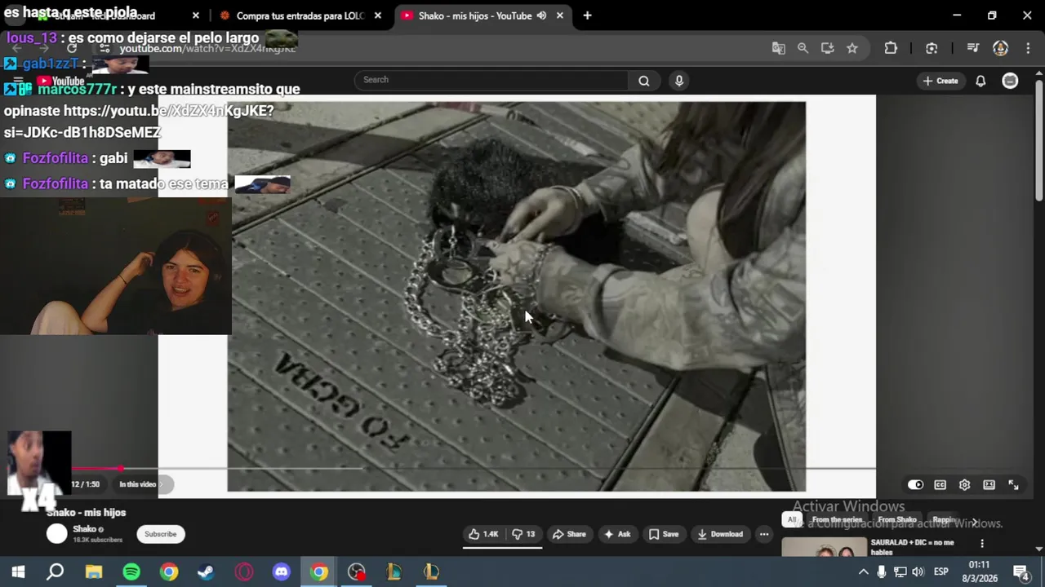Screen dimensions: 1045x587
Task: Enter fullscreen on the video player
Action: (x=1013, y=484)
